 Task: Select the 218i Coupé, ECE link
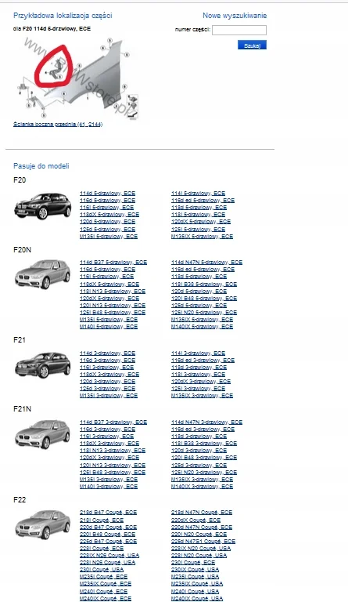102,520
